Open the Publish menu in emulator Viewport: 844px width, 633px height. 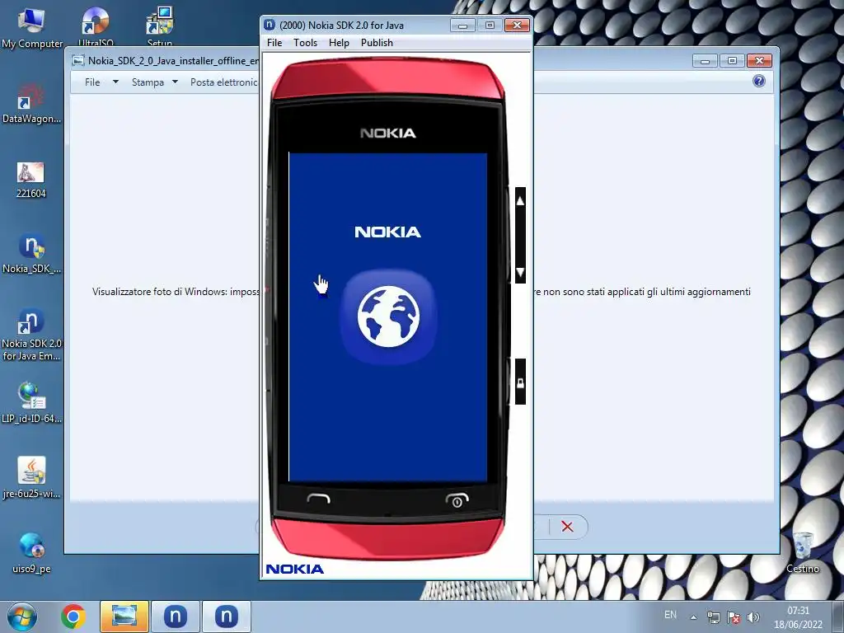pyautogui.click(x=377, y=43)
